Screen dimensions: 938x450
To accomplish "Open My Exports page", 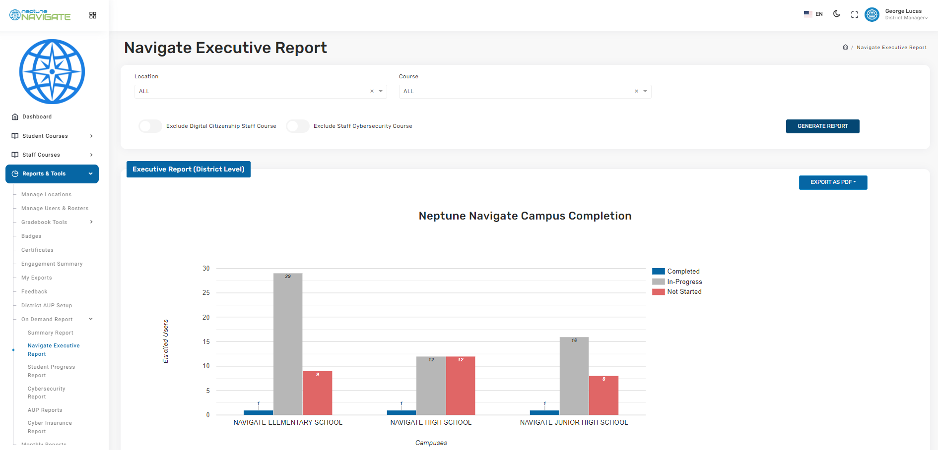I will [36, 278].
